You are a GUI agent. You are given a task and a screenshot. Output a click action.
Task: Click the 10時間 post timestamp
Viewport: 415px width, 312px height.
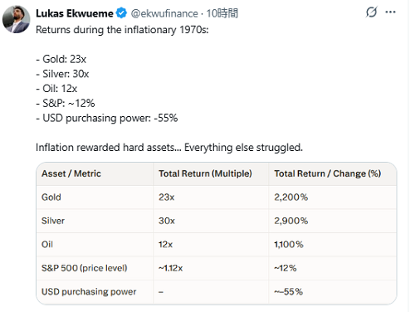pos(222,13)
